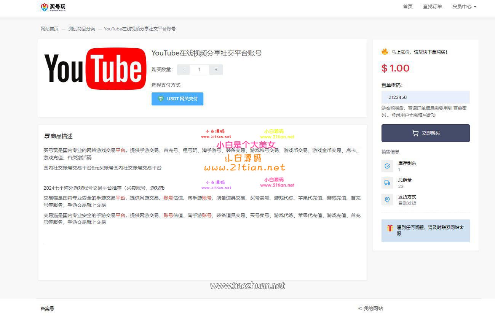Open 首页 in top navigation
495x317 pixels.
(x=408, y=6)
